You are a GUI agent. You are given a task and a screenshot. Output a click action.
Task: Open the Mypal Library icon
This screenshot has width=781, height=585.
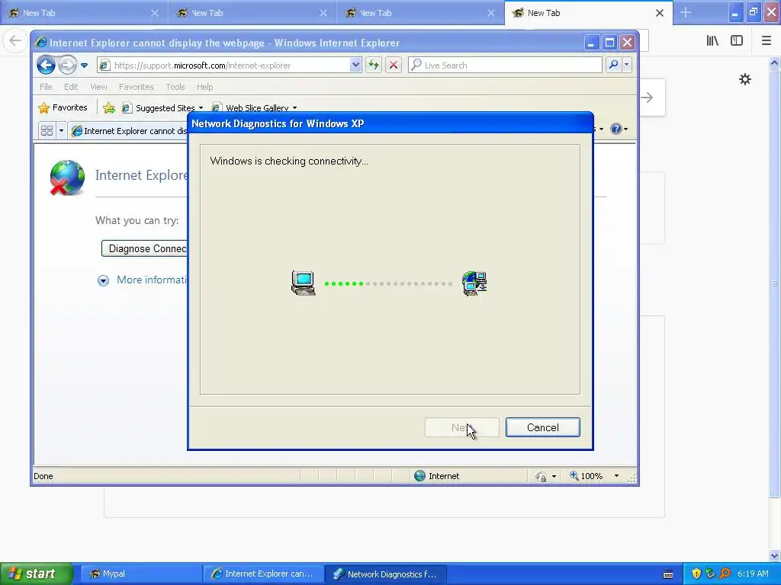tap(712, 41)
